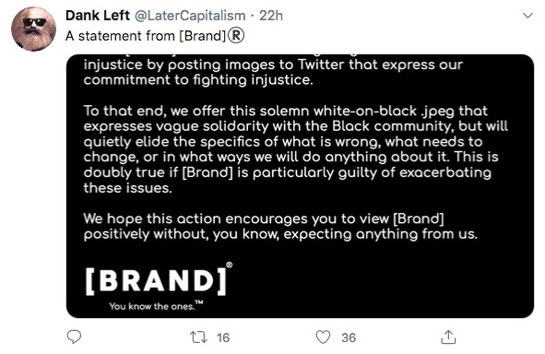Retweet using the arrows icon
545x354 pixels.
click(198, 337)
